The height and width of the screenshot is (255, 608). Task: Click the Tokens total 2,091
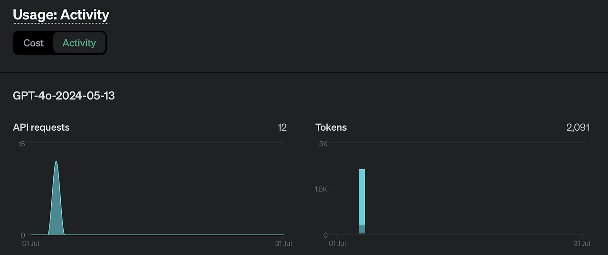(578, 128)
